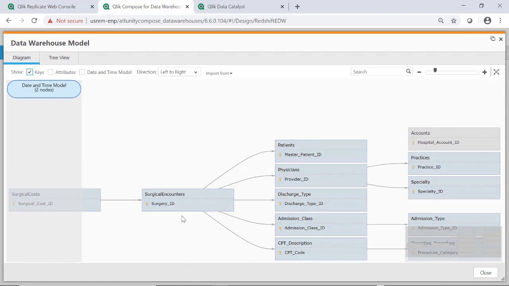Screen dimensions: 509x286
Task: Click the zoom in plus icon
Action: 484,72
